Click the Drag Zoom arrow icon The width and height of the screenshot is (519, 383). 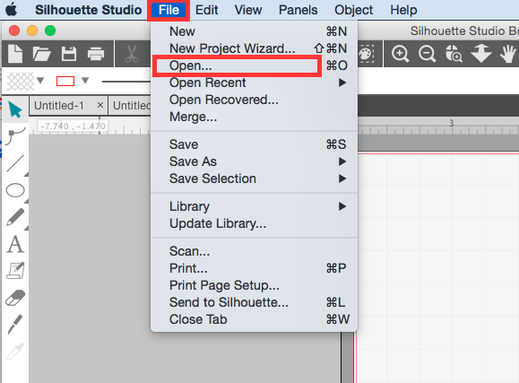click(x=480, y=54)
